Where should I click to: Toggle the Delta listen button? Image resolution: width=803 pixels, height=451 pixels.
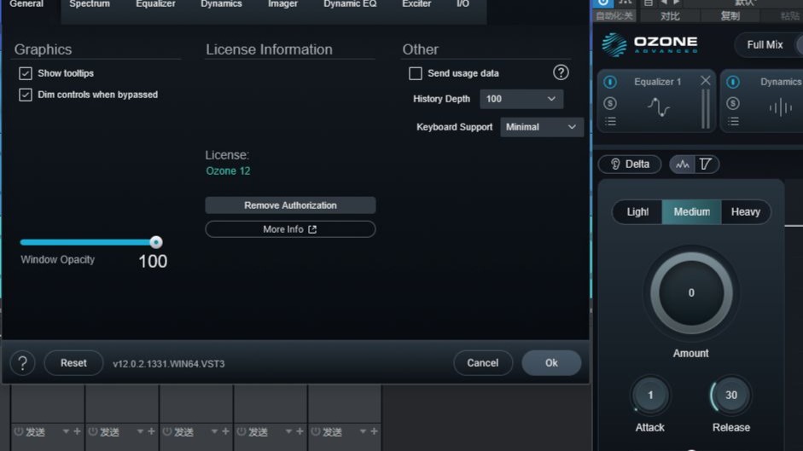click(630, 165)
